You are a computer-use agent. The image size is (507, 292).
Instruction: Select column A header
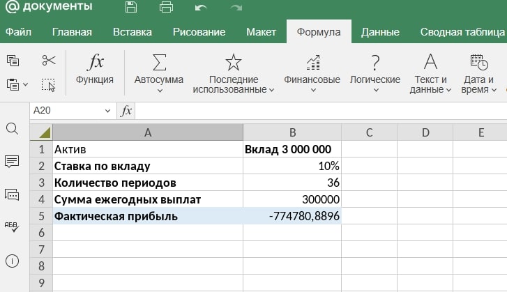click(x=148, y=132)
